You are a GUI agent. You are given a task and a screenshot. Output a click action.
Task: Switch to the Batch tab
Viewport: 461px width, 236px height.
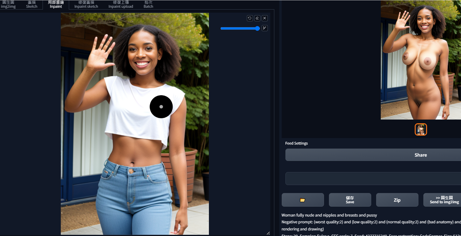148,4
